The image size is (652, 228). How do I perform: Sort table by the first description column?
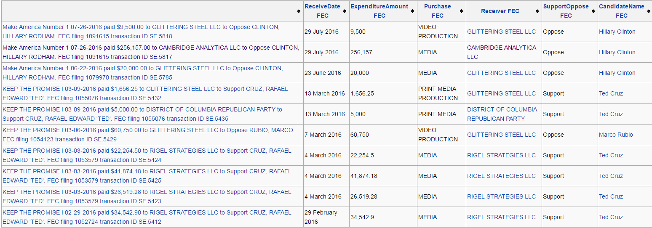(299, 11)
